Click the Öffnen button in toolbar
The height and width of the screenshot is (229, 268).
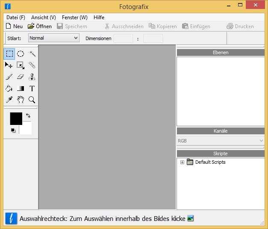pyautogui.click(x=40, y=26)
